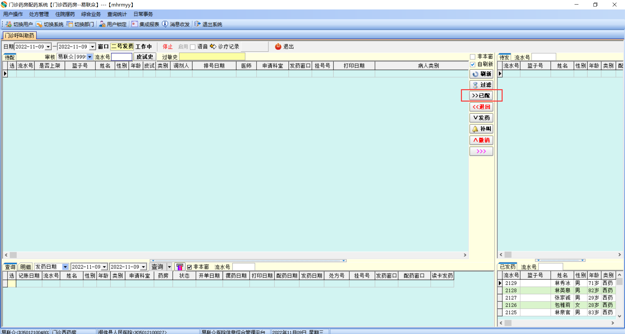Switch to the 待配 tab
Screen dimensions: 625x334
10,57
